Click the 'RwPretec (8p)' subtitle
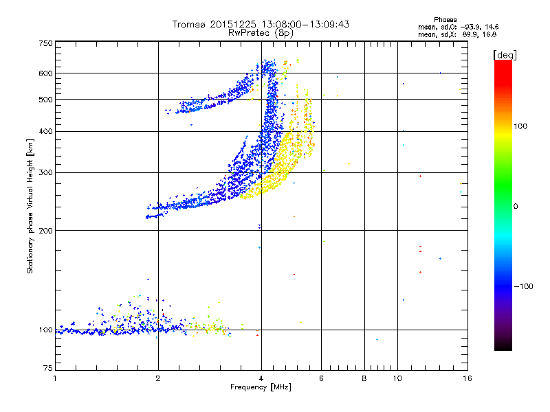Image resolution: width=550 pixels, height=412 pixels. click(261, 33)
